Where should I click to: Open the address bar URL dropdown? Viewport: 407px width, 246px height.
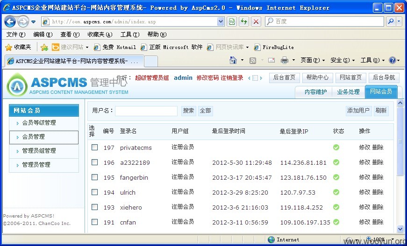[x=221, y=22]
